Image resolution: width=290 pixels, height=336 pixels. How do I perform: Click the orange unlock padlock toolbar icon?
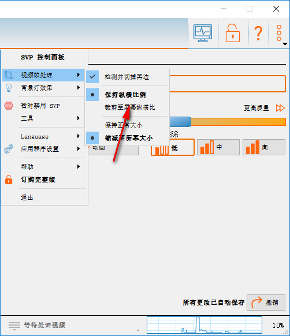(x=232, y=33)
